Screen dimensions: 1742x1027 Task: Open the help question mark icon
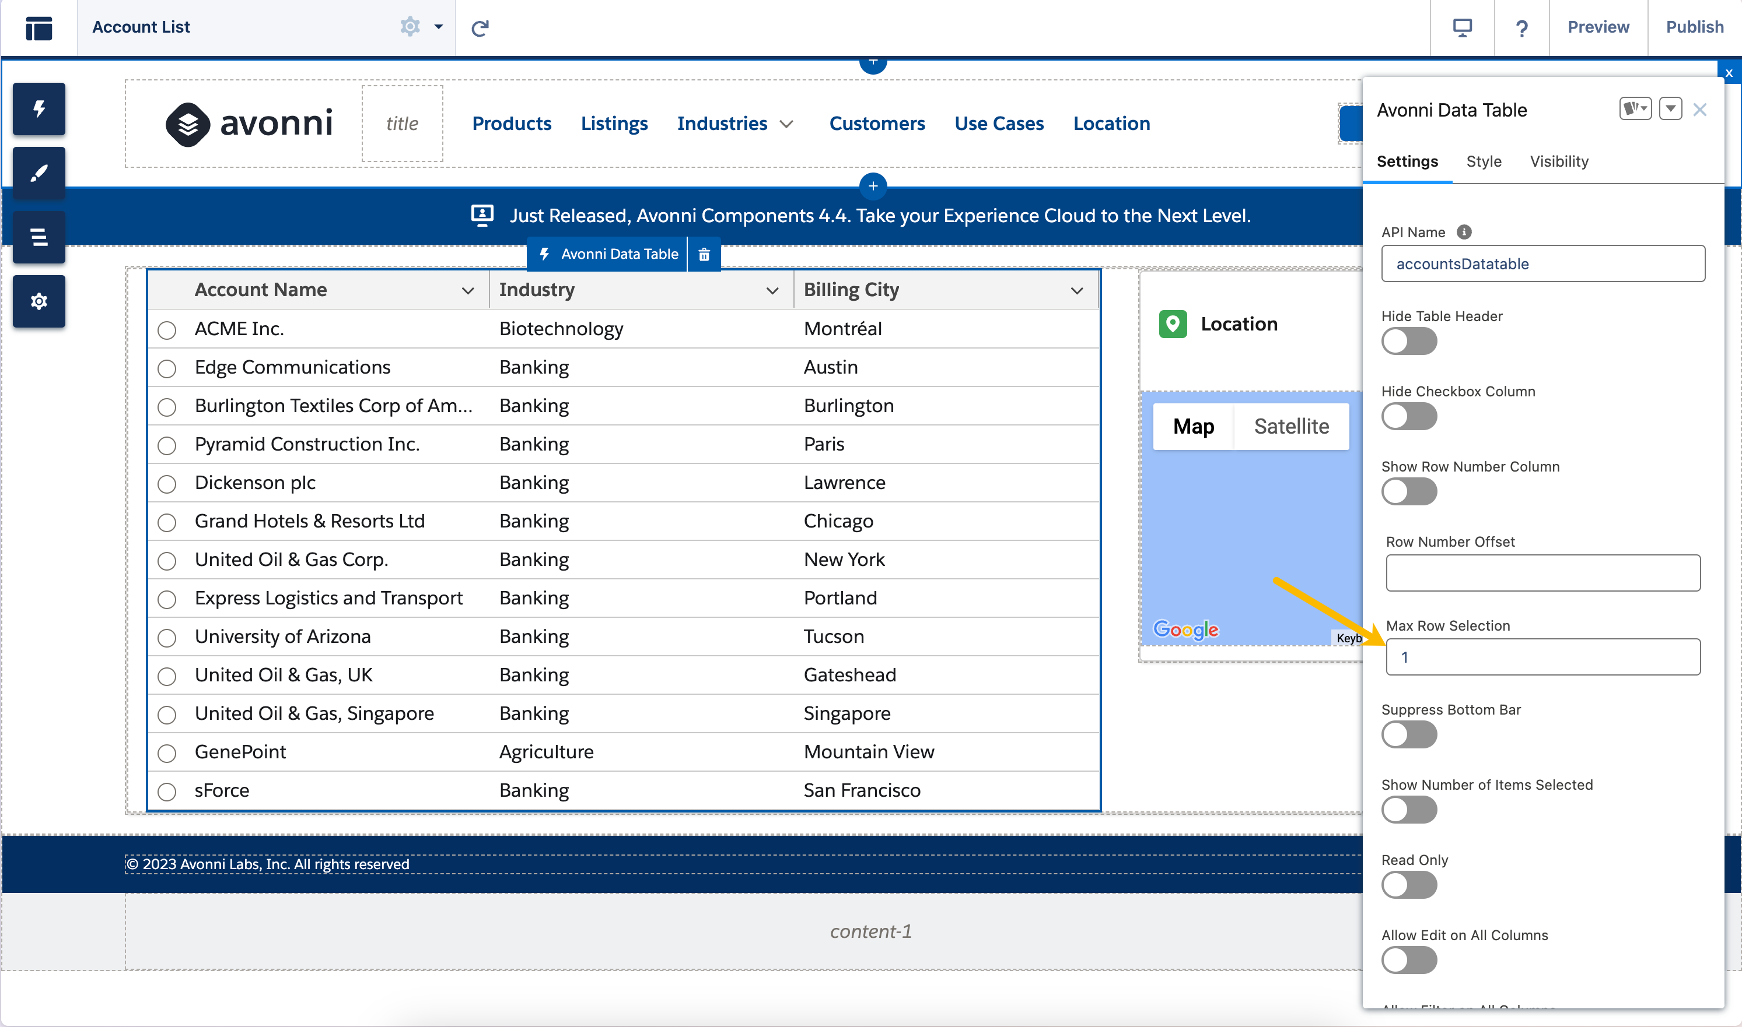tap(1521, 27)
